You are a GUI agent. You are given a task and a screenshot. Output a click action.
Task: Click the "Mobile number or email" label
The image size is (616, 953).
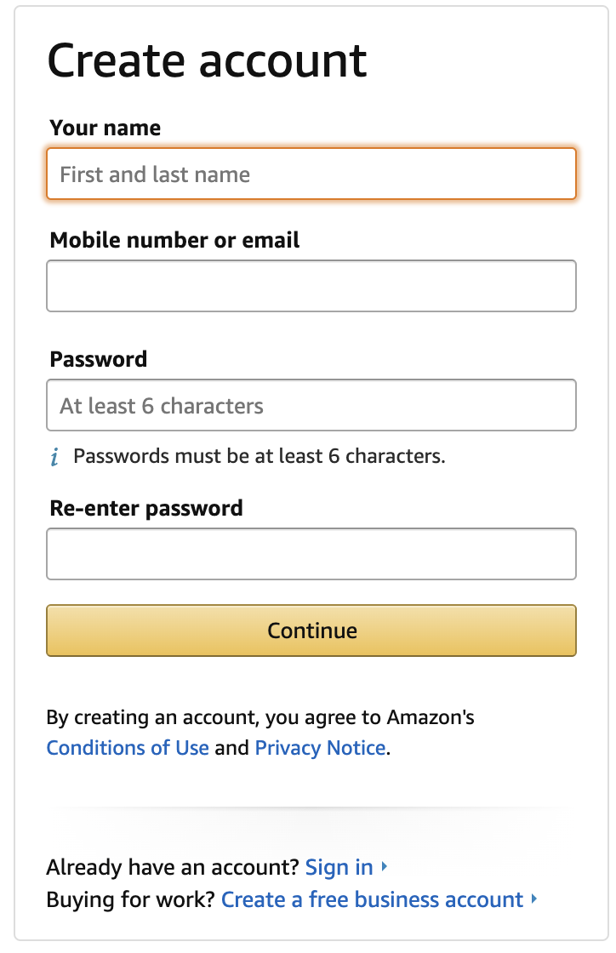click(x=174, y=240)
